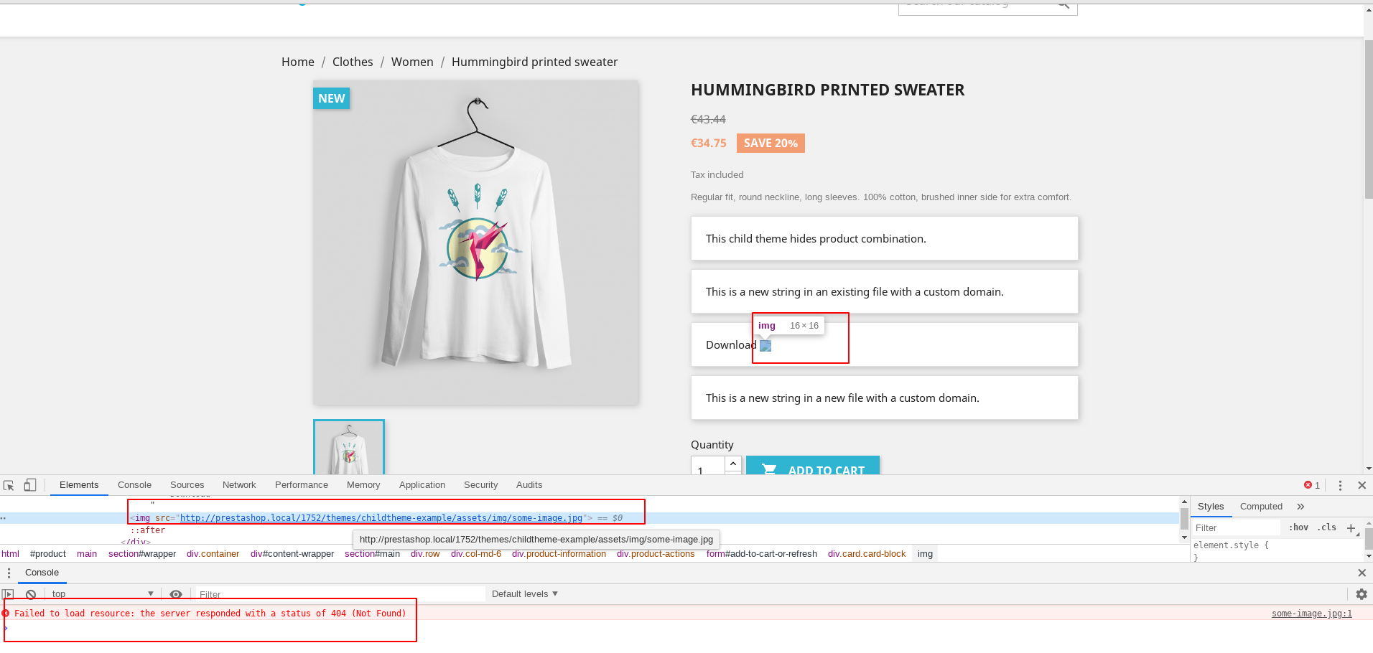This screenshot has height=653, width=1373.
Task: Click the page's vertical scrollbar thumb
Action: point(1368,119)
